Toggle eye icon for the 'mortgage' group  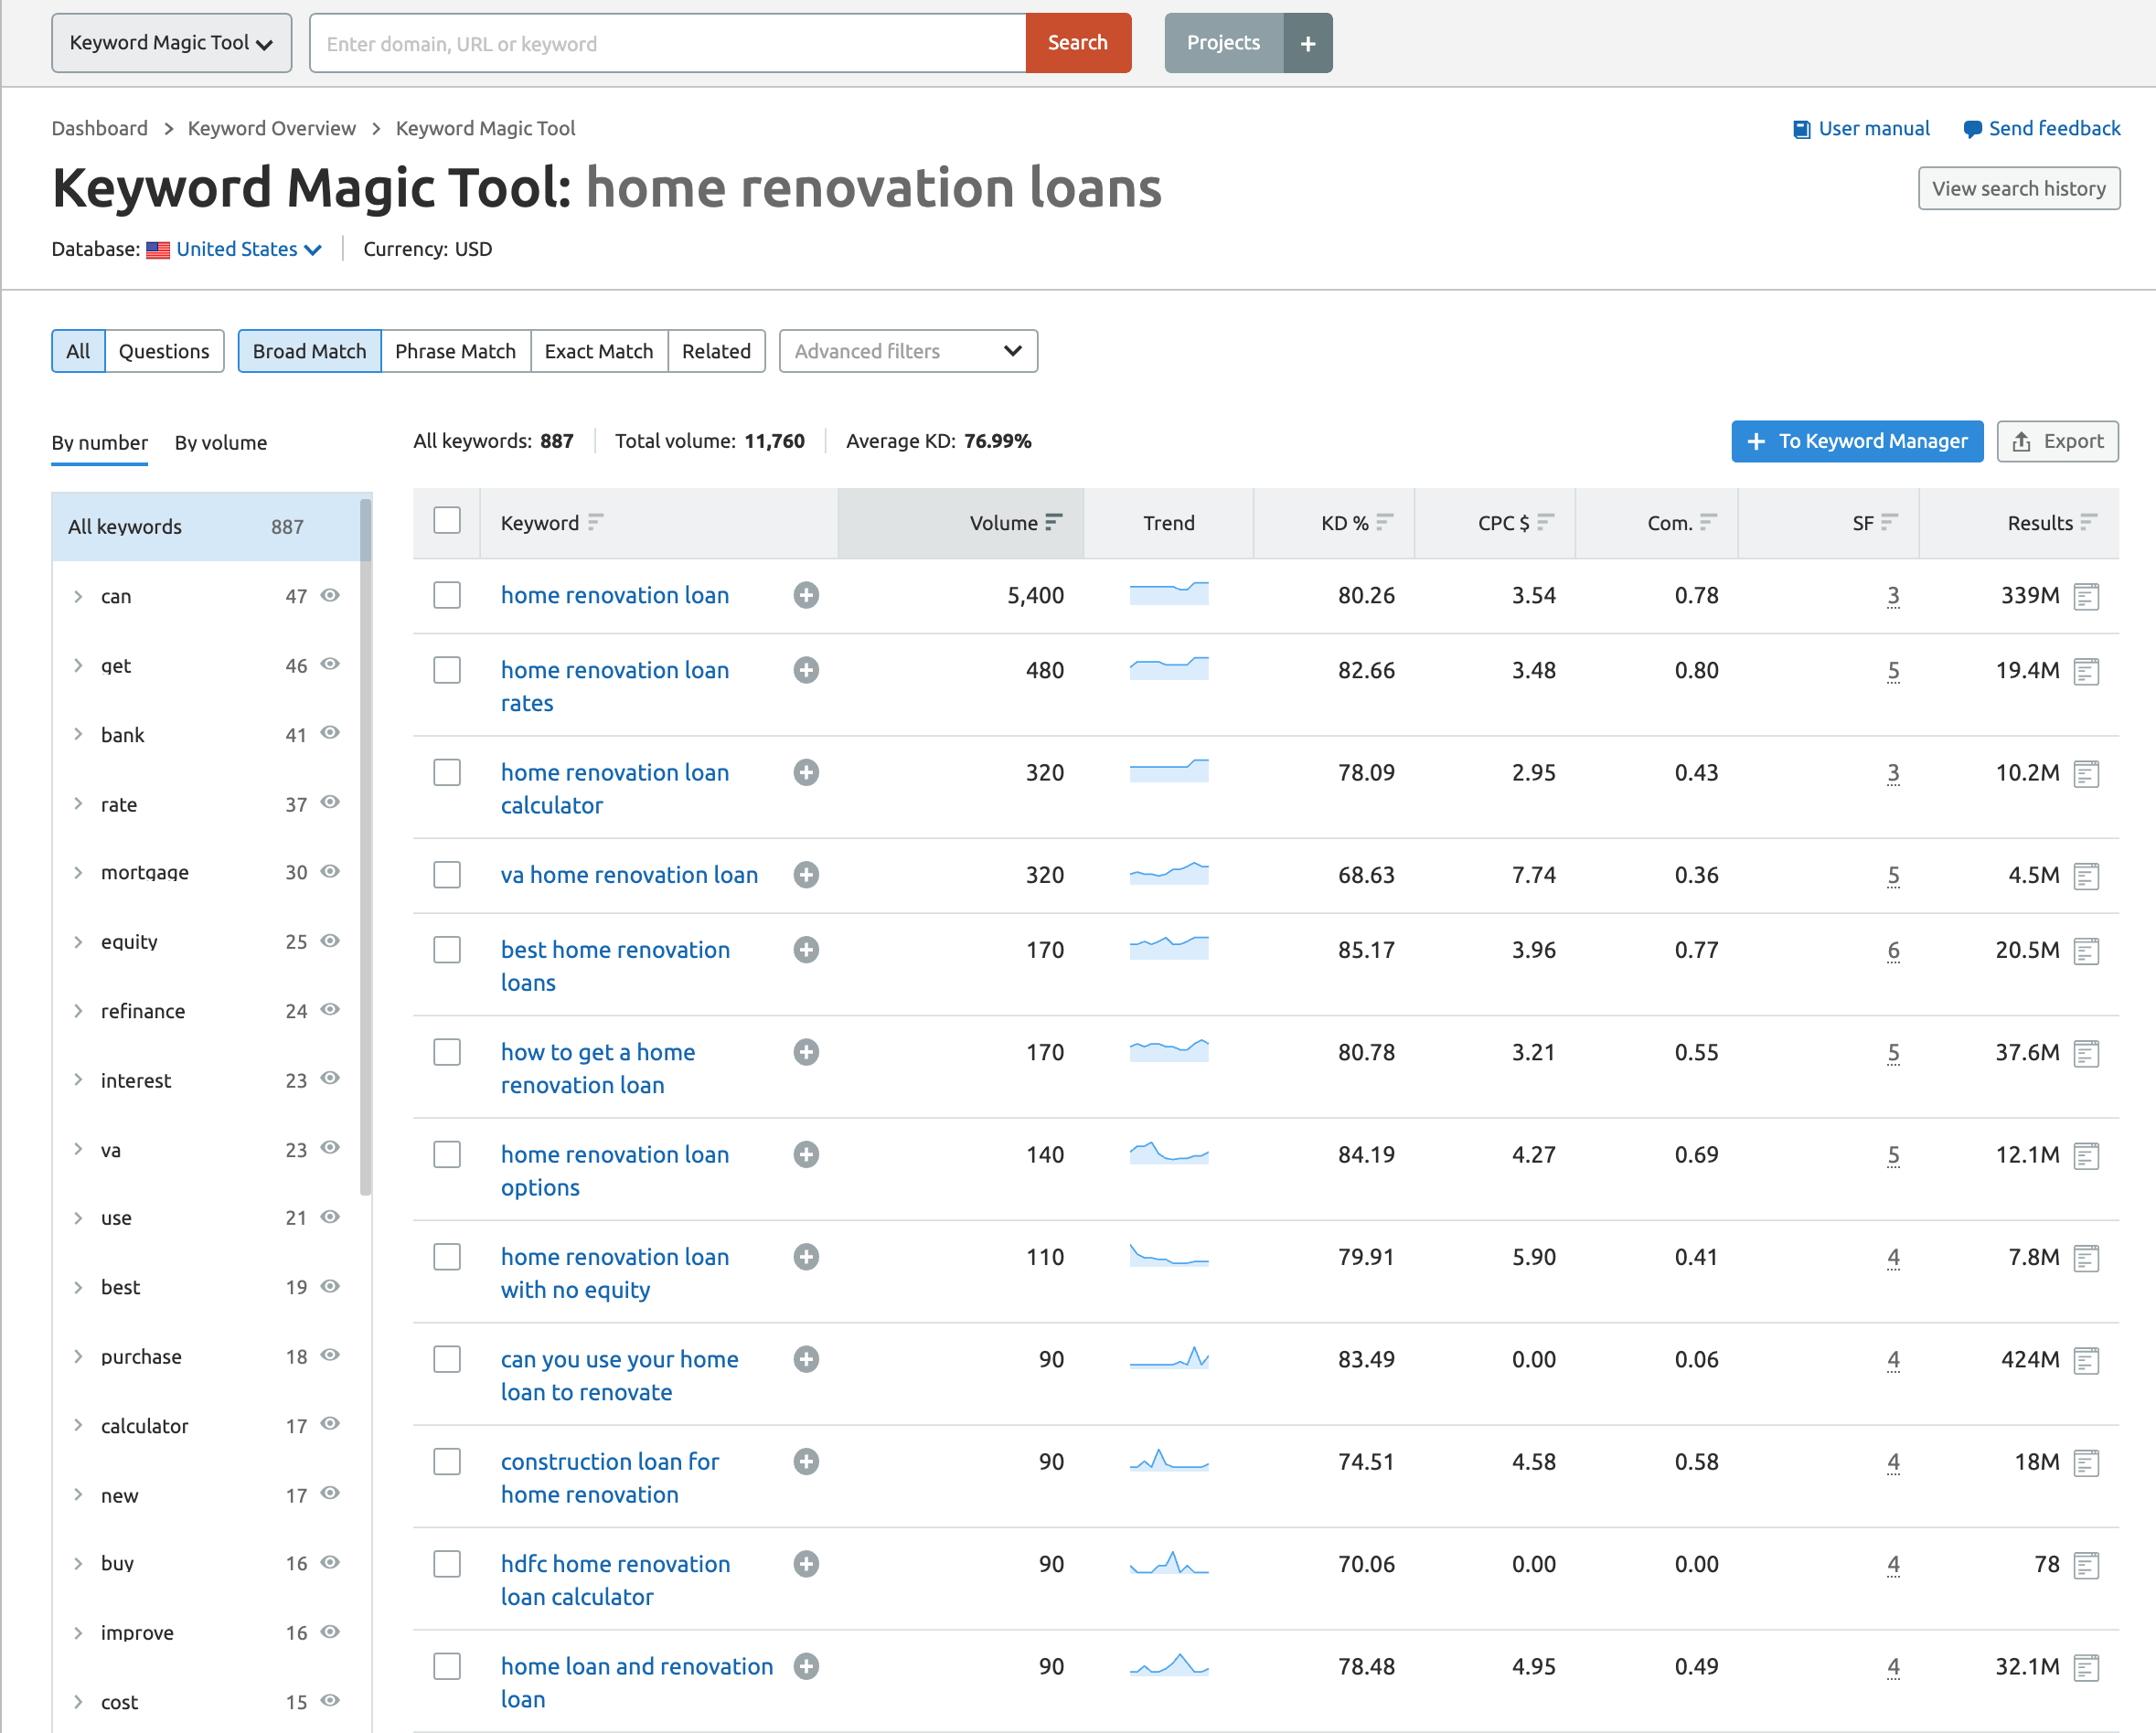click(x=330, y=871)
